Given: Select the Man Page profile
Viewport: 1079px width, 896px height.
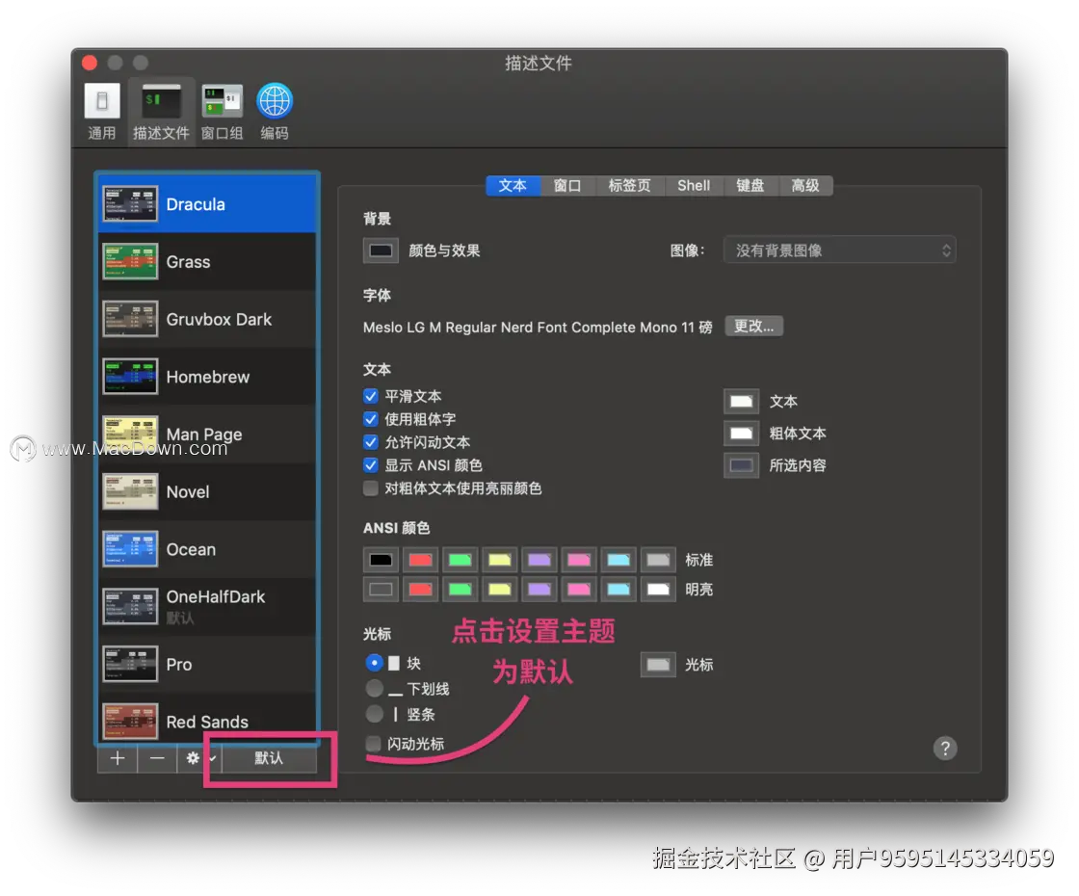Looking at the screenshot, I should [x=207, y=435].
